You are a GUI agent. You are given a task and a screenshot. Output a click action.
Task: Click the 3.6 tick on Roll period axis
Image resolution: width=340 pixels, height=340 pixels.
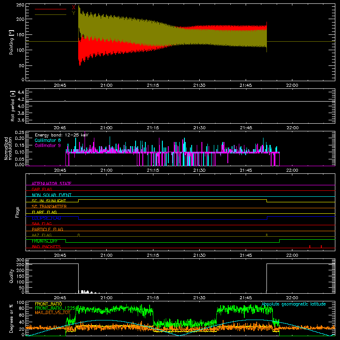tap(21, 120)
